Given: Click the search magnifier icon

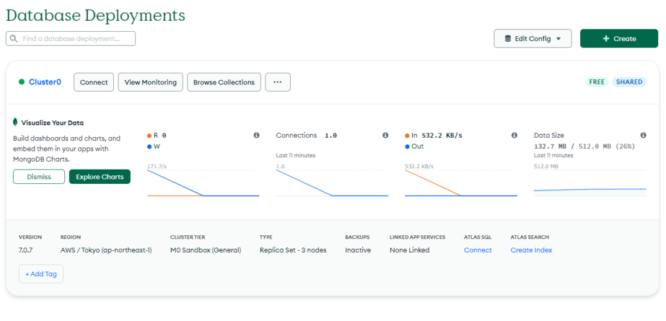Looking at the screenshot, I should [x=14, y=38].
